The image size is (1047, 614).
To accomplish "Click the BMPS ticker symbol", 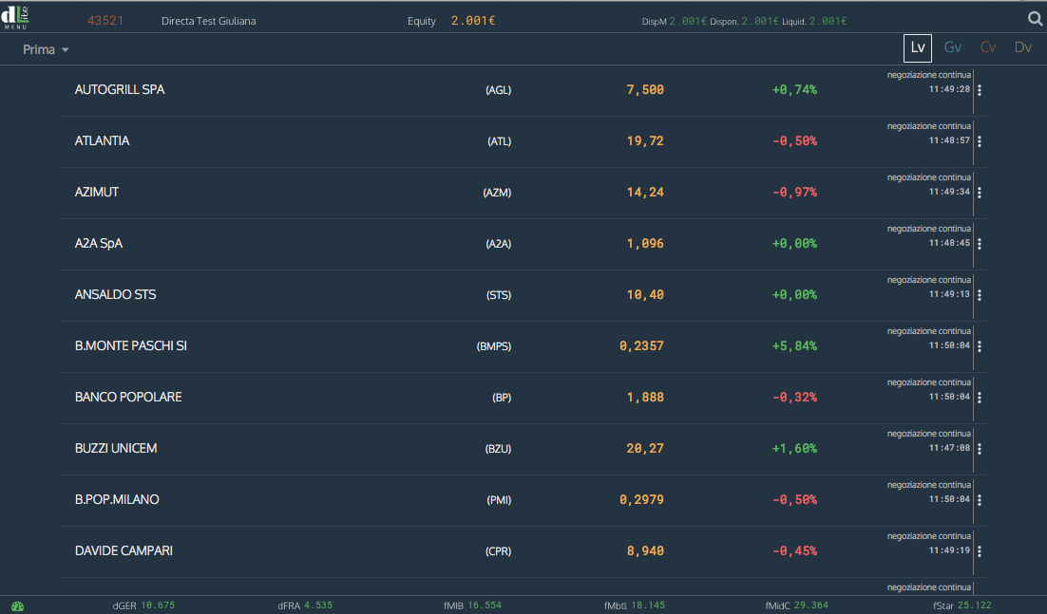I will click(x=494, y=346).
